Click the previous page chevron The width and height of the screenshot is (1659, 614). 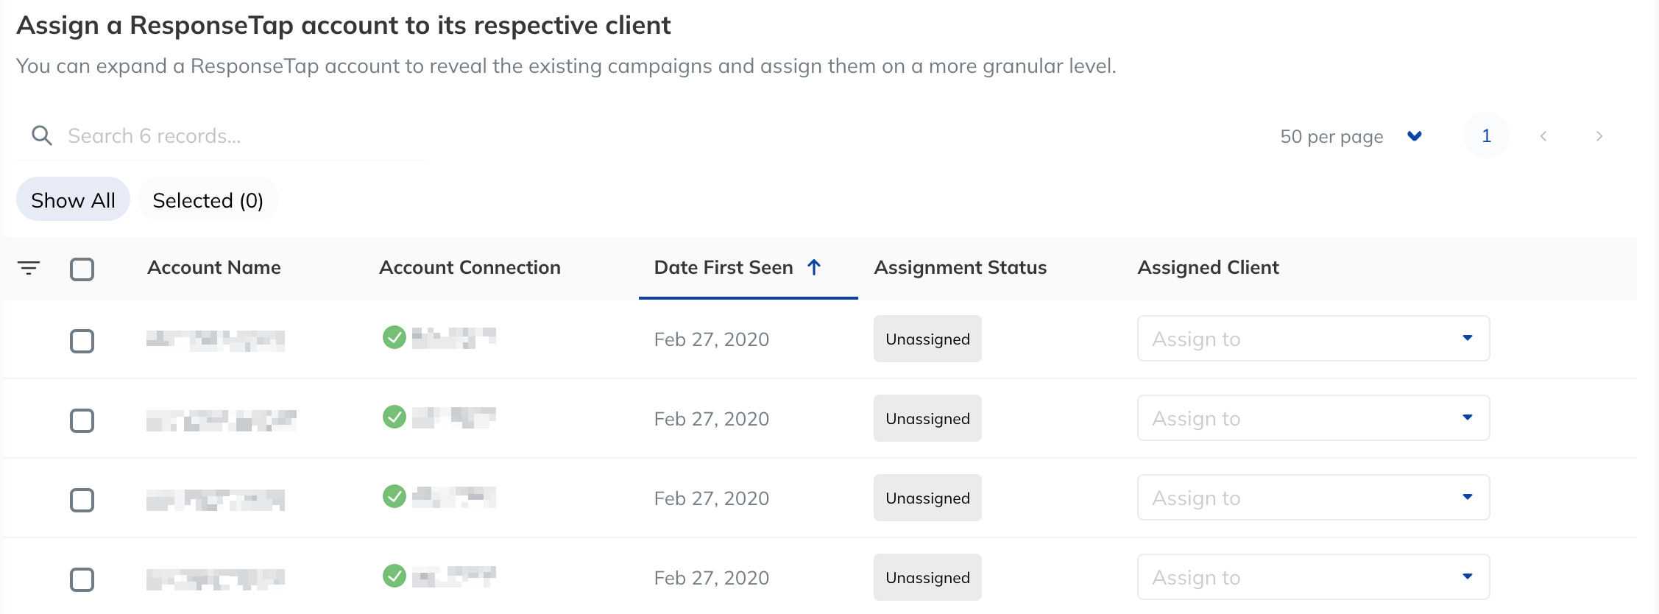(1543, 136)
